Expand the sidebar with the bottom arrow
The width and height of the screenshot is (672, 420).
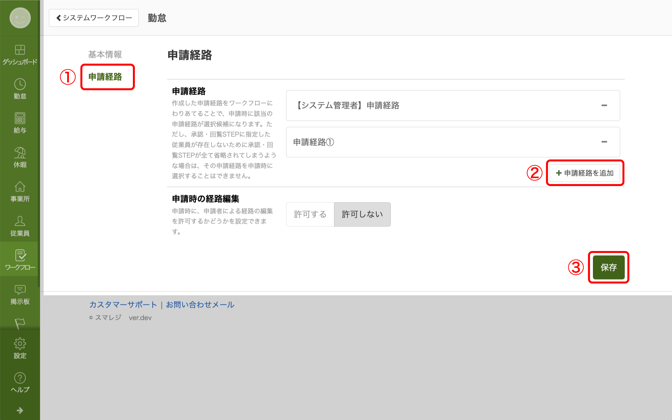(x=20, y=410)
